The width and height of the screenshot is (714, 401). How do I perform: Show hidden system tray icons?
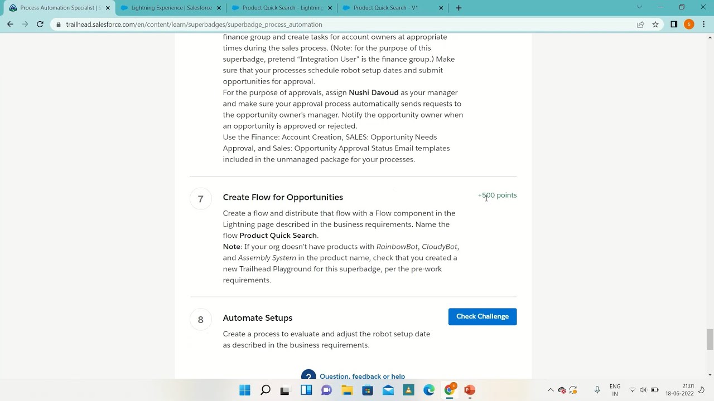coord(551,390)
